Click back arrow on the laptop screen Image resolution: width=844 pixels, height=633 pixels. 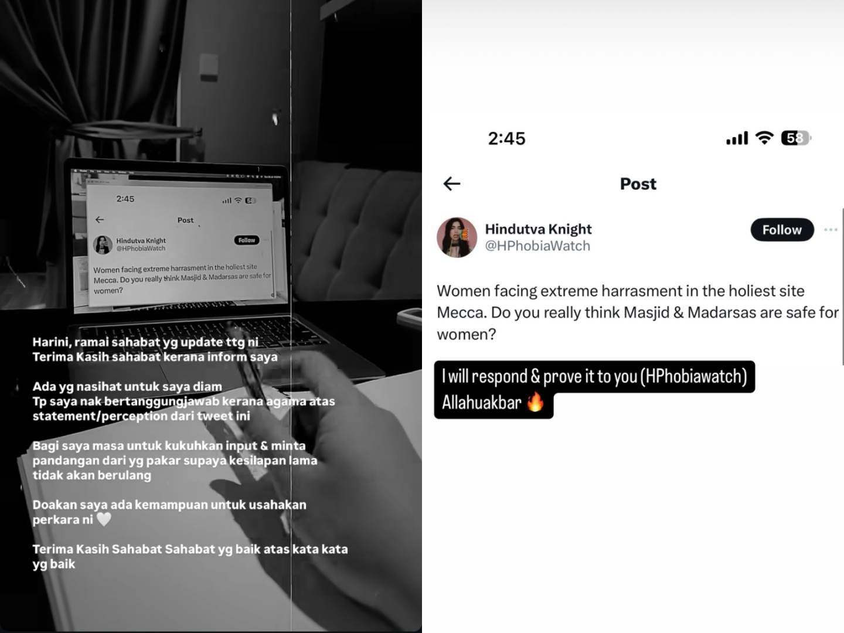[x=100, y=219]
